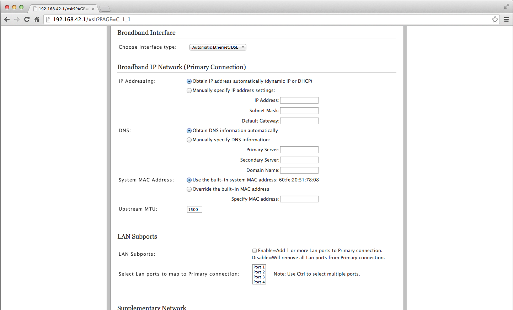This screenshot has height=310, width=513.
Task: Select Port 1 in the Lan ports list
Action: click(x=259, y=267)
